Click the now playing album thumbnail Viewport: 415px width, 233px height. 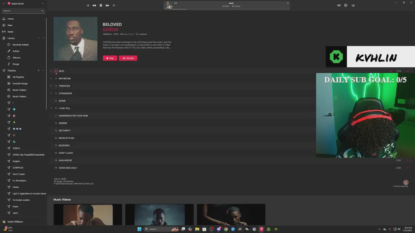tap(168, 5)
